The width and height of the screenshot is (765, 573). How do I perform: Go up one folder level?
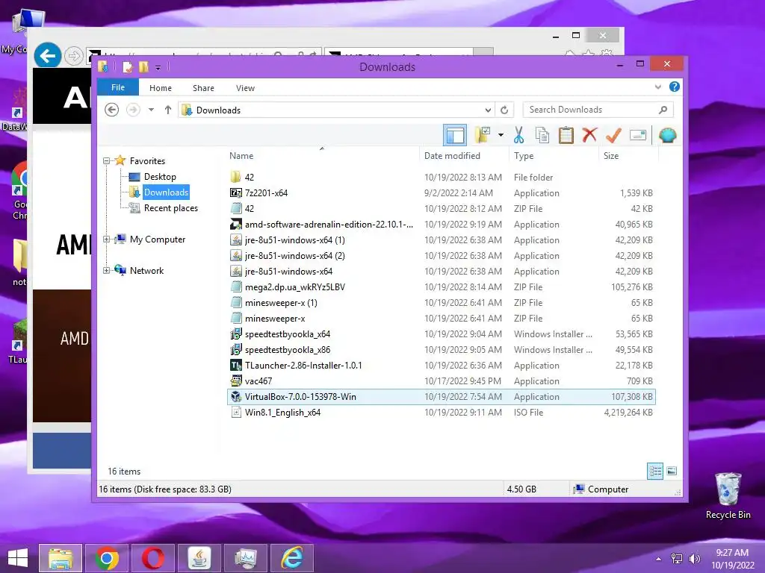tap(168, 110)
